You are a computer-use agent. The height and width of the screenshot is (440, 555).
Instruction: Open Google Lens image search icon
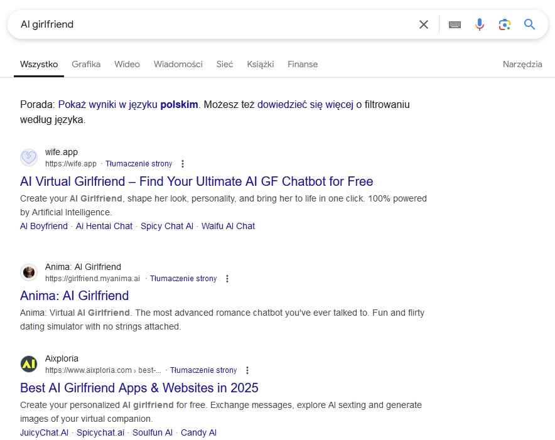tap(504, 24)
